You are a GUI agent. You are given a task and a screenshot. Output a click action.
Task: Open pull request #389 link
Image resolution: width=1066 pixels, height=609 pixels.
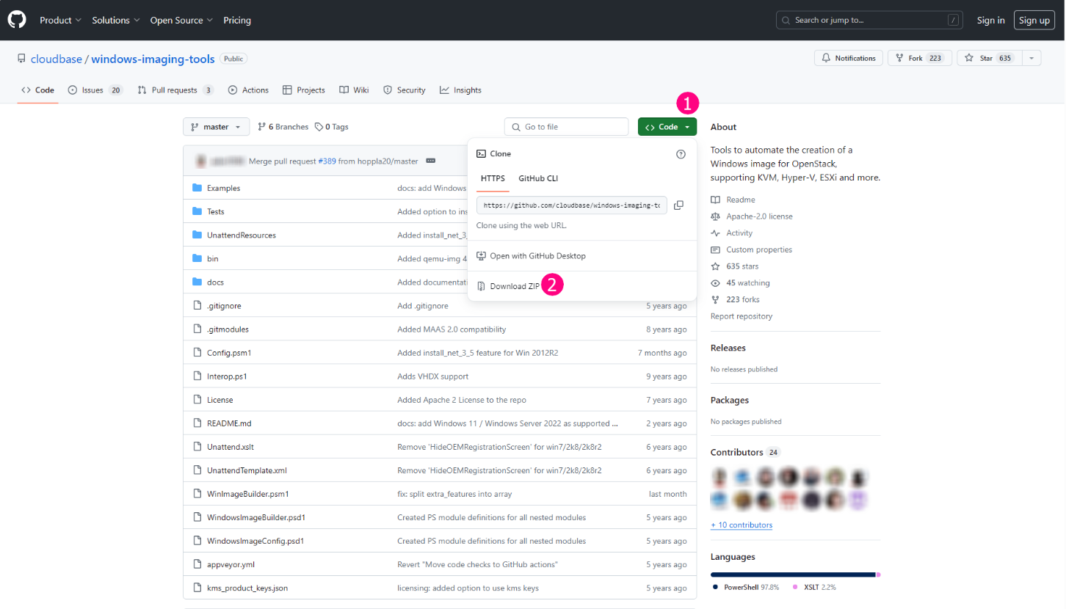tap(327, 161)
